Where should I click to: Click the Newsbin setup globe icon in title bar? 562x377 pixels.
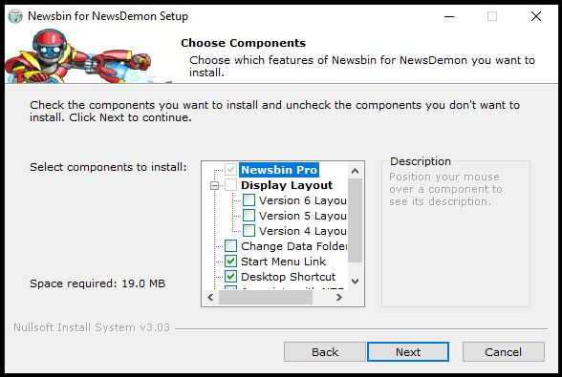point(15,16)
